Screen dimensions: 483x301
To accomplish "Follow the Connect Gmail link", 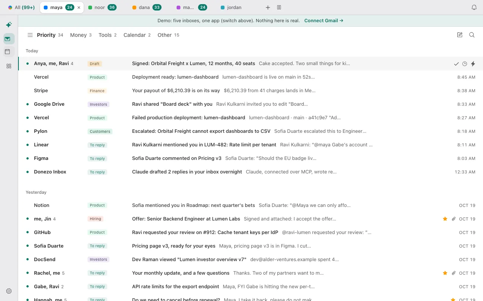I will [x=324, y=21].
